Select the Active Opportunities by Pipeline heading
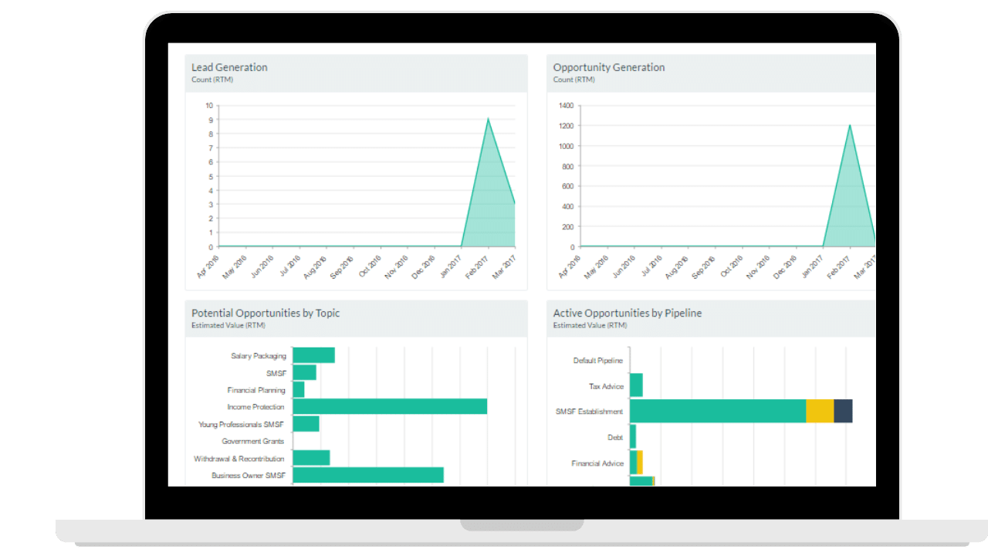 (x=627, y=313)
